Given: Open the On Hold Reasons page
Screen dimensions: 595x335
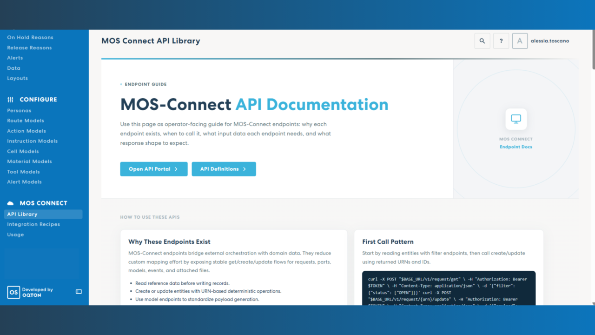Looking at the screenshot, I should coord(30,37).
